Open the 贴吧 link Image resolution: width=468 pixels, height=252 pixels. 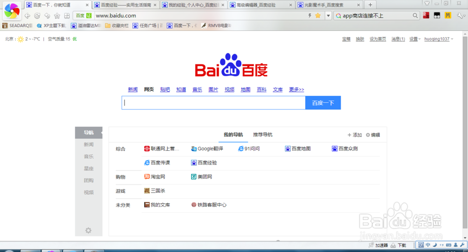click(x=165, y=89)
